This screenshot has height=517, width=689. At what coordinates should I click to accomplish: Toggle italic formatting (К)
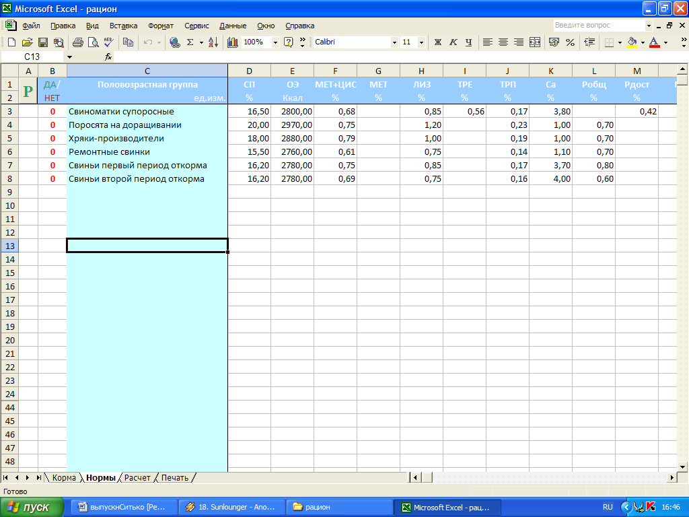tap(453, 42)
